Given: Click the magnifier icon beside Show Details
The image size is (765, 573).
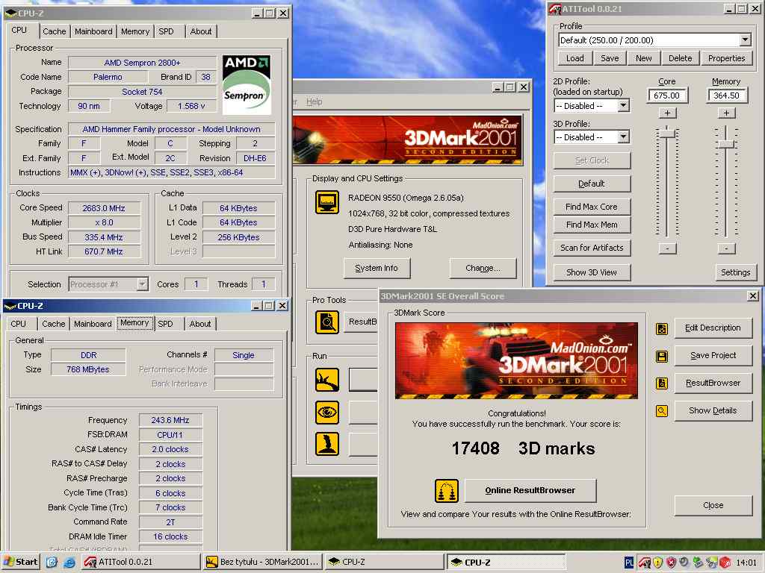Looking at the screenshot, I should point(662,411).
